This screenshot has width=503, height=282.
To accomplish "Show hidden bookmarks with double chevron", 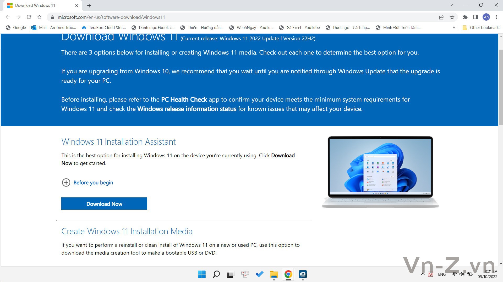I will 454,27.
